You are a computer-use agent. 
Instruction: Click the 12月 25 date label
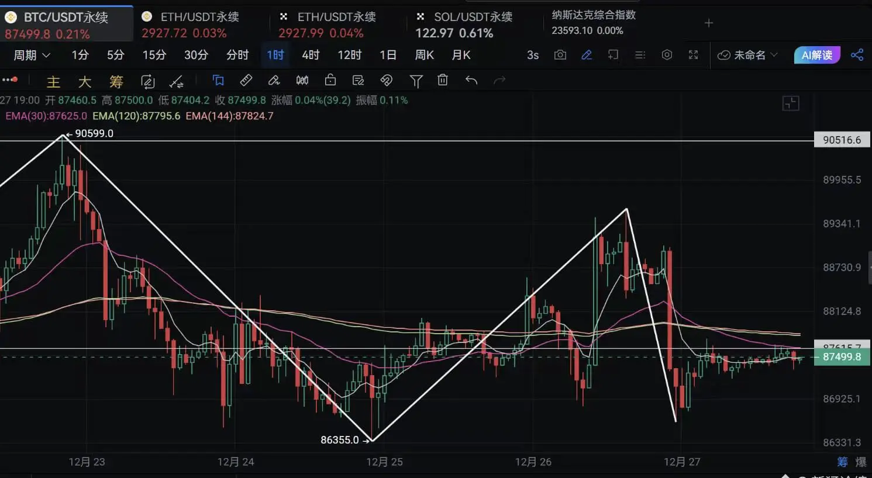pyautogui.click(x=384, y=462)
